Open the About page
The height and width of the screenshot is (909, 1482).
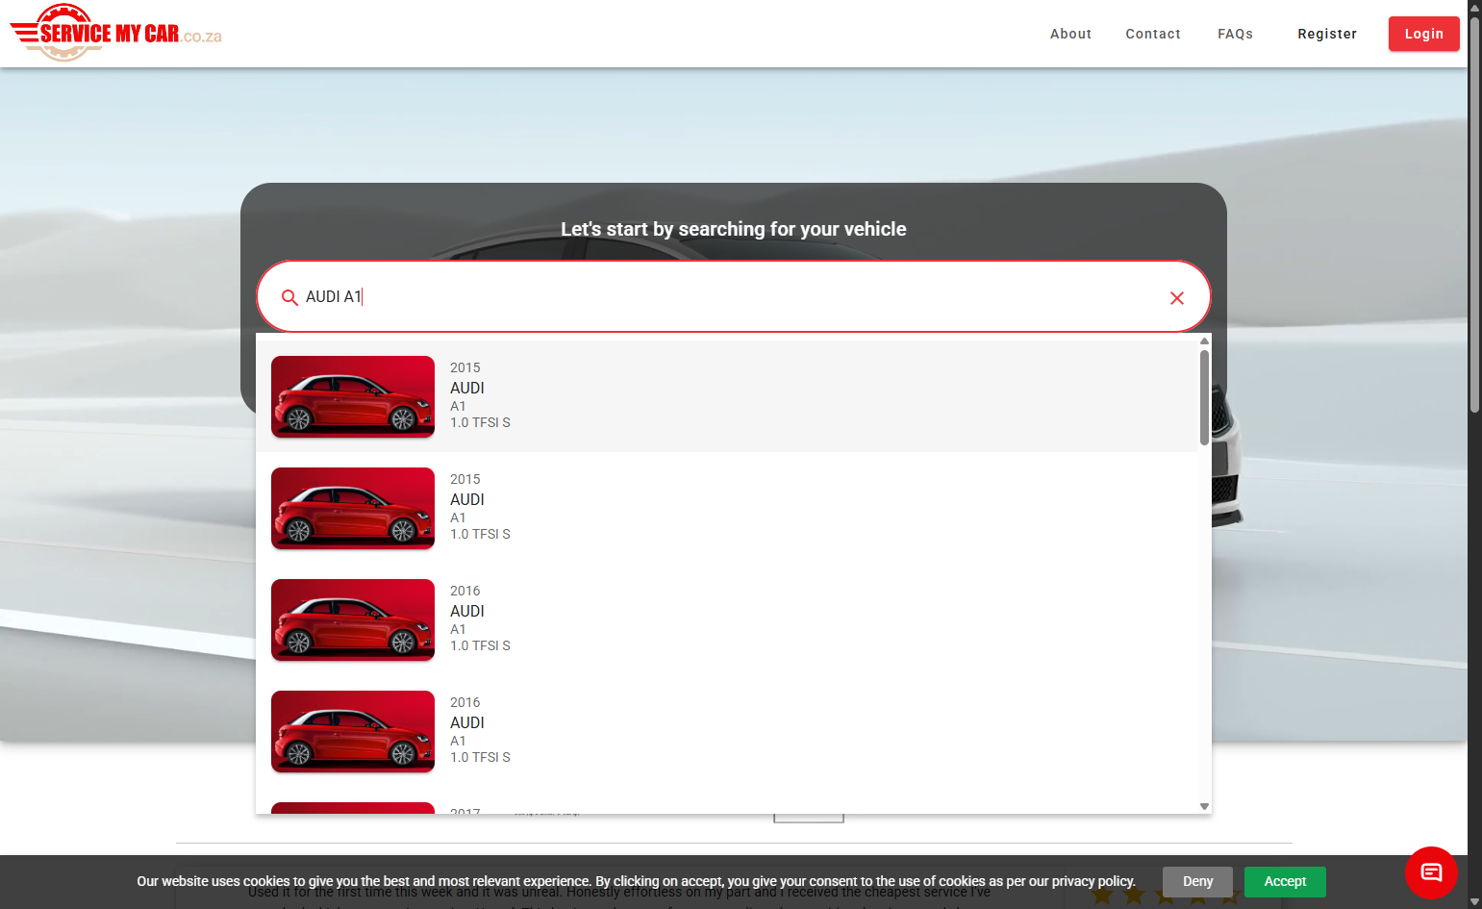click(1070, 34)
